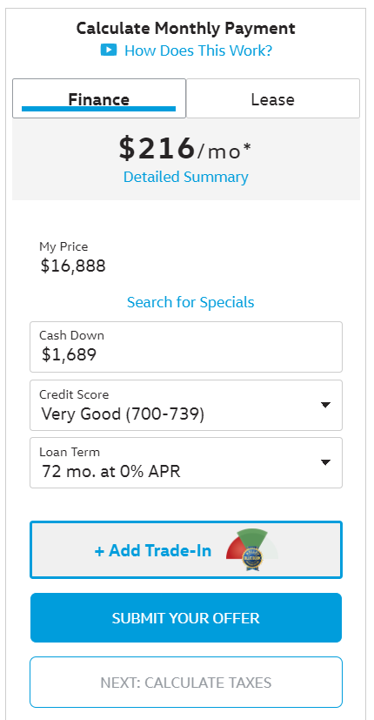The height and width of the screenshot is (720, 374).
Task: Click the Calculate Monthly Payment heading
Action: (186, 29)
